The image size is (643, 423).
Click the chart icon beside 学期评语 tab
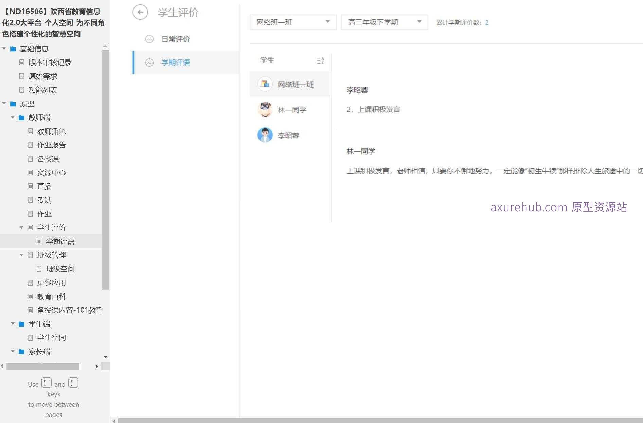(x=149, y=63)
